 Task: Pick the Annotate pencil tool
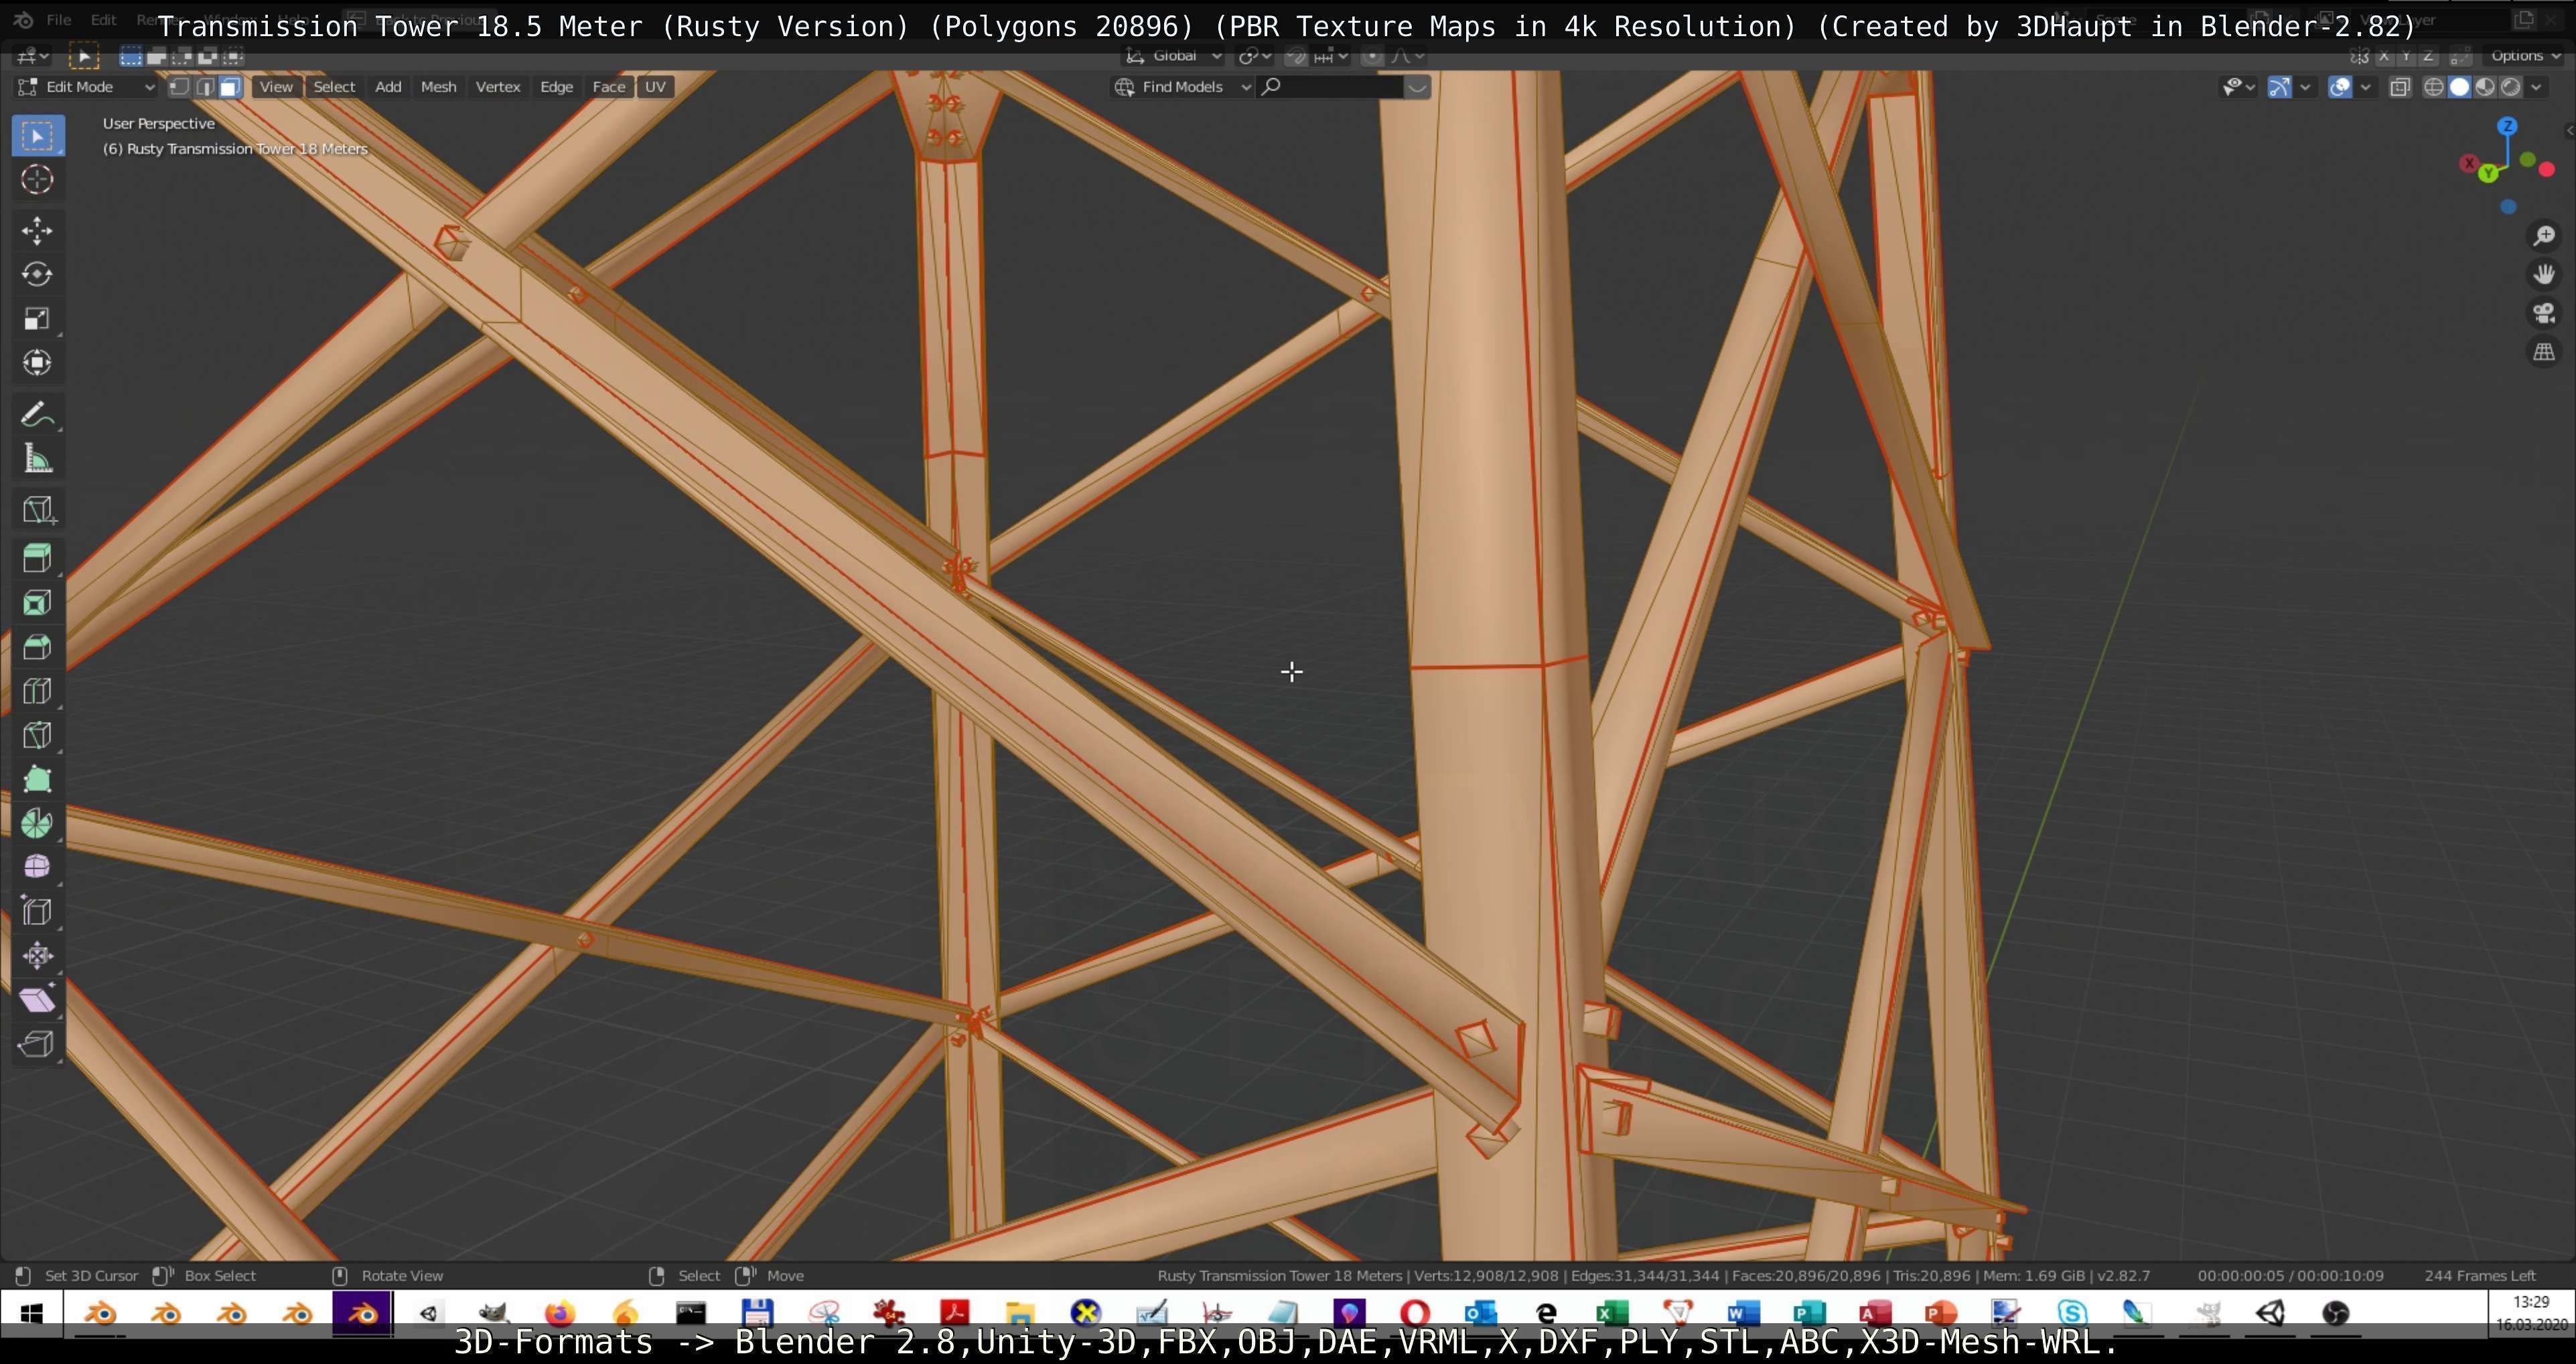pyautogui.click(x=38, y=415)
